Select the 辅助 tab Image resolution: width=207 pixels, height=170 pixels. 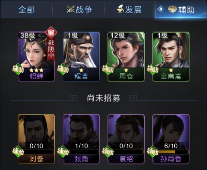click(x=181, y=10)
